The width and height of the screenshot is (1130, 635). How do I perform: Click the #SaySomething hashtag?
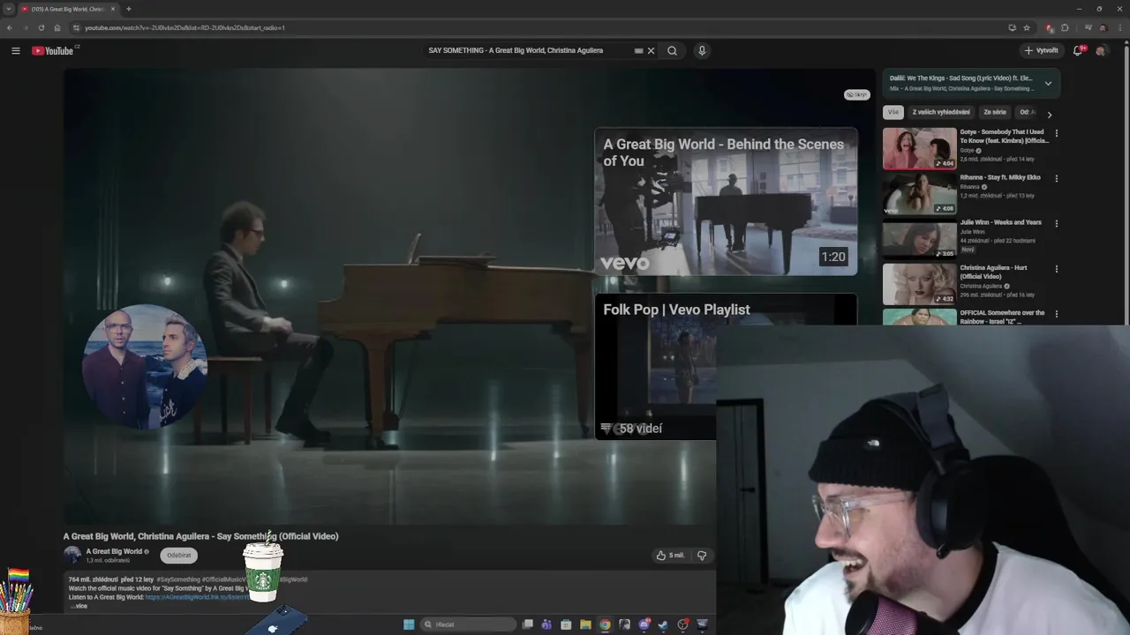[x=179, y=579]
